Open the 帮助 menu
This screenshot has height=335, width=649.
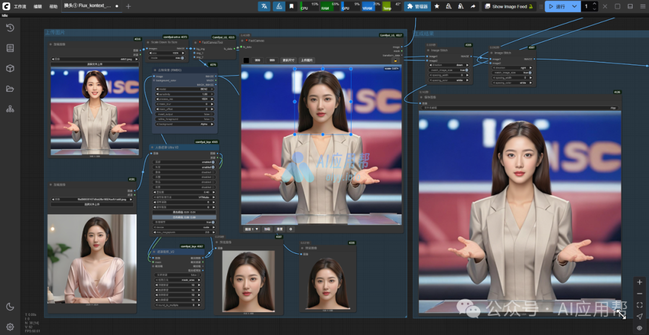point(53,7)
